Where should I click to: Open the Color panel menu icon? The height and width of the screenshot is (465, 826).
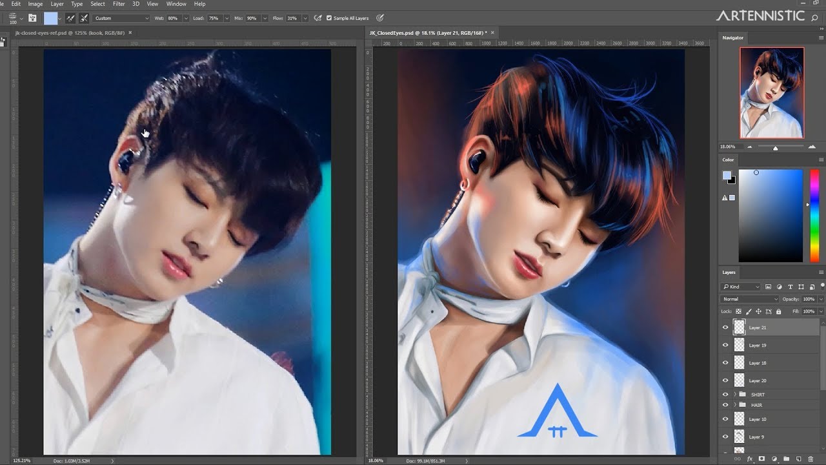pos(821,160)
